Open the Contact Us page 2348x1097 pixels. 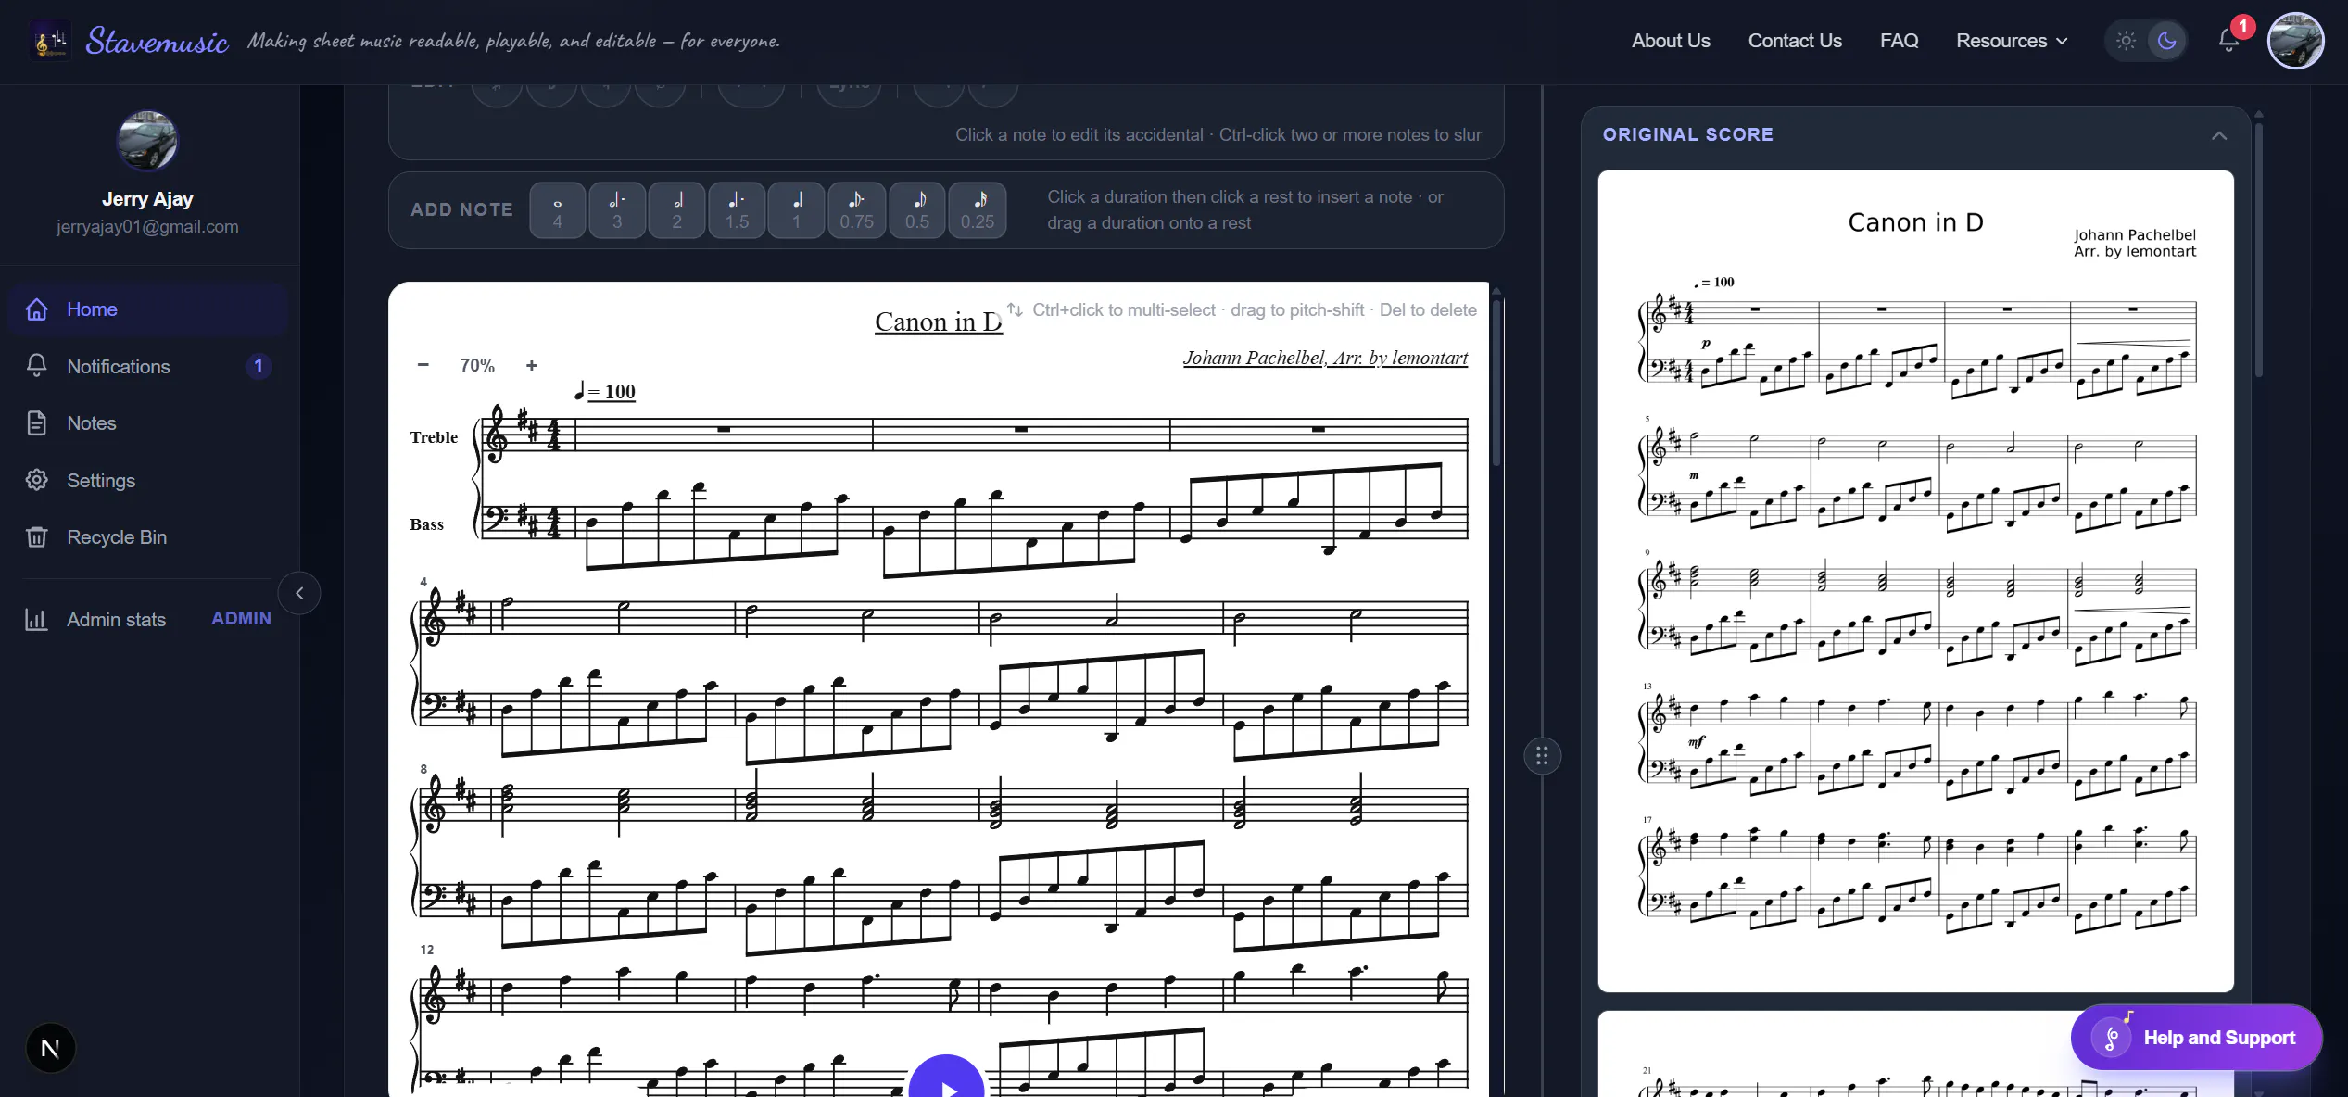[1795, 41]
